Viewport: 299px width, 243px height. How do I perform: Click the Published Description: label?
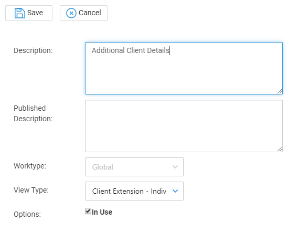[33, 113]
